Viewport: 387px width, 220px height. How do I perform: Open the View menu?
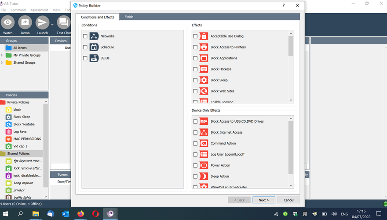tap(56, 10)
